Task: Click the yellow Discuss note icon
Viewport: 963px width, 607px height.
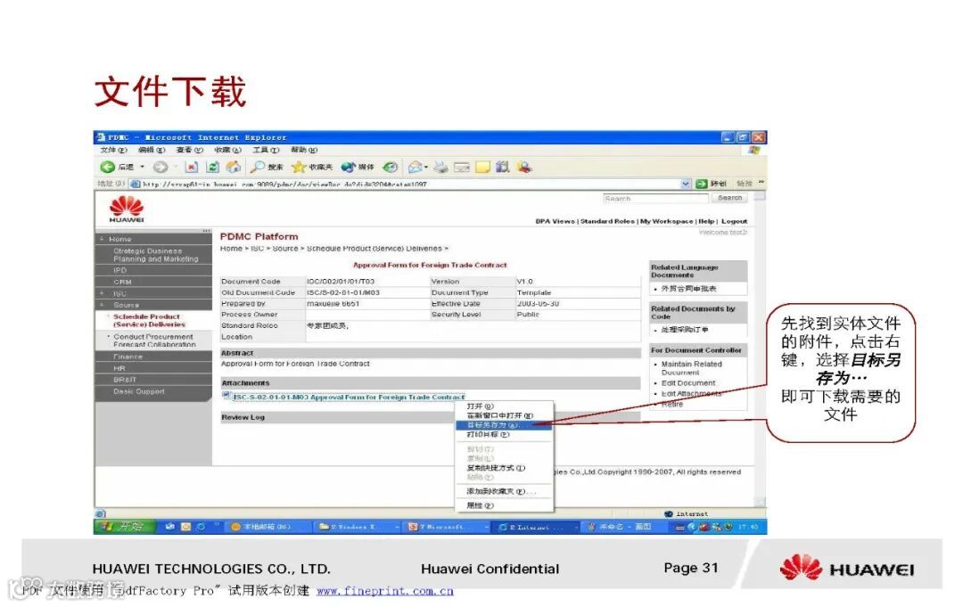Action: pos(482,167)
